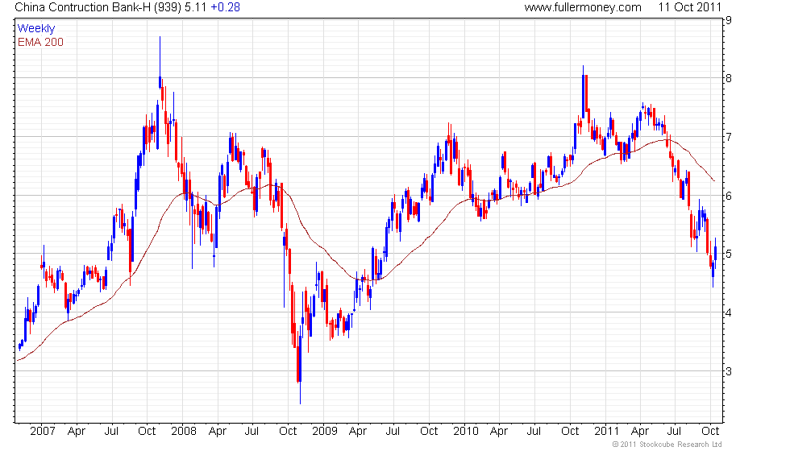Click the chart title 'China Contruction Bank-H (939)'

pyautogui.click(x=98, y=7)
